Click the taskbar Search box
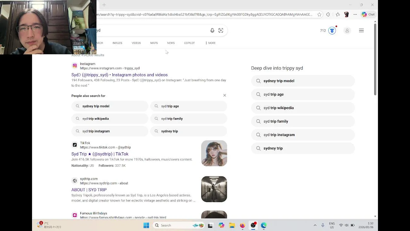The height and width of the screenshot is (231, 410). (178, 225)
